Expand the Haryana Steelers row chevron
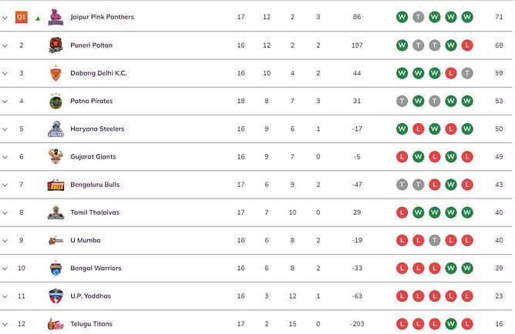Viewport: 515px width, 334px height. pyautogui.click(x=5, y=129)
